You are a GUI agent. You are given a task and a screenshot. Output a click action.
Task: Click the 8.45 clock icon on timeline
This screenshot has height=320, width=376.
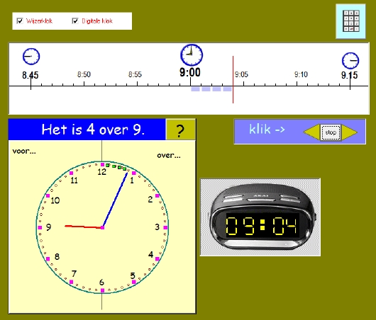(31, 57)
